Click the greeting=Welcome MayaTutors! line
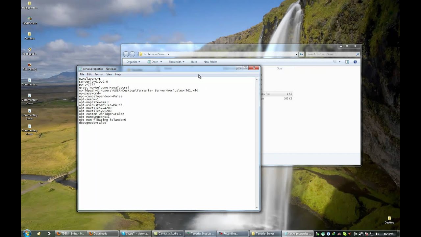Viewport: 421px width, 237px height. click(x=104, y=88)
